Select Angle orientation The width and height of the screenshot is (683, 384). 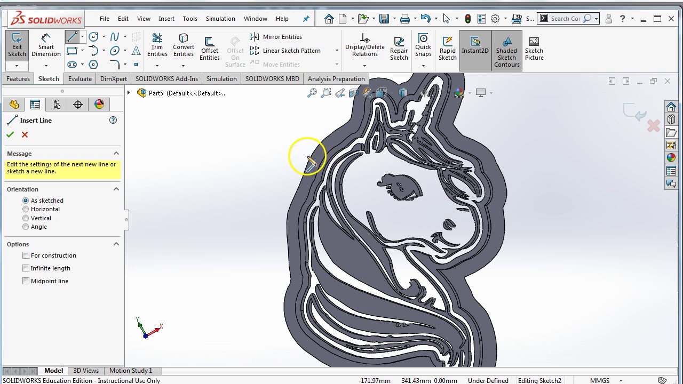pos(26,227)
